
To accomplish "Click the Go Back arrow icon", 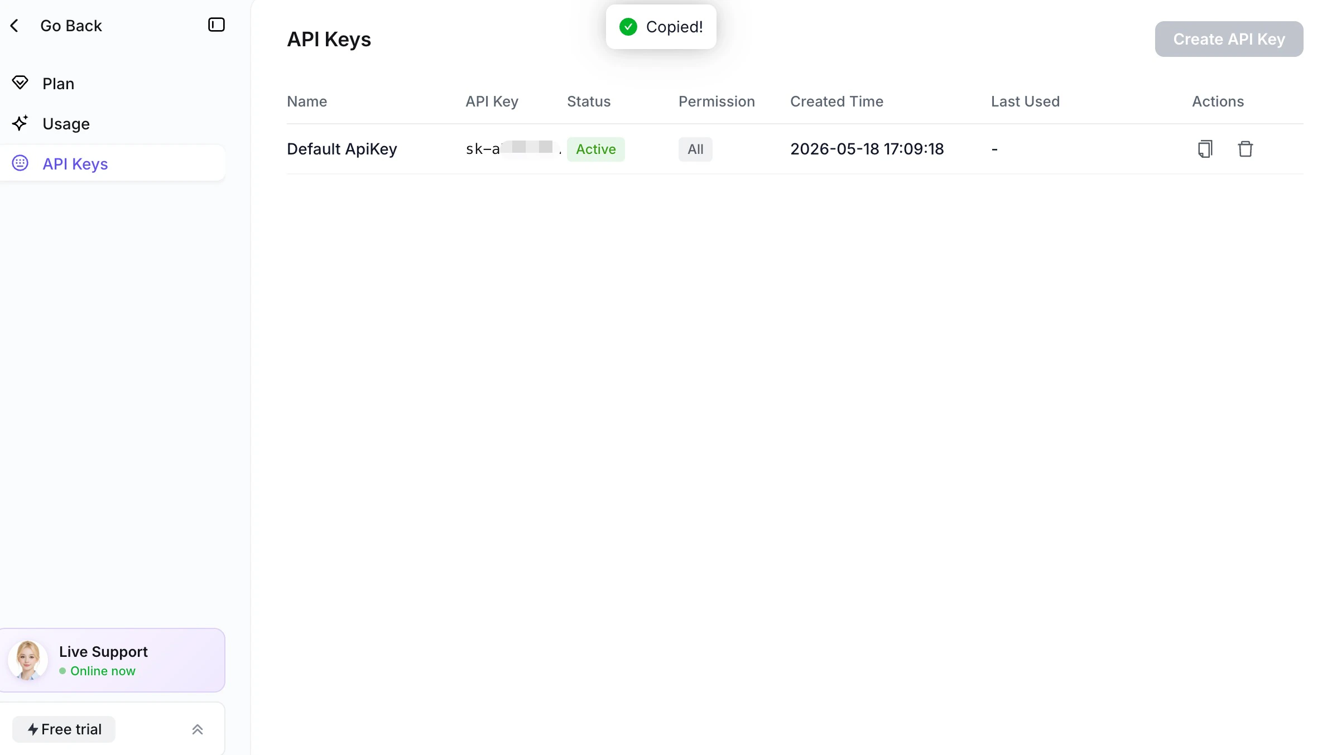I will coord(15,26).
